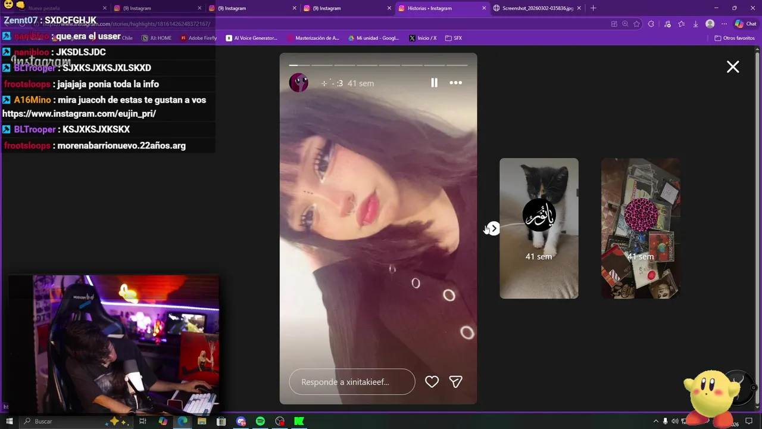Screen dimensions: 762x429
Task: Open the volume speaker tray icon
Action: point(675,421)
